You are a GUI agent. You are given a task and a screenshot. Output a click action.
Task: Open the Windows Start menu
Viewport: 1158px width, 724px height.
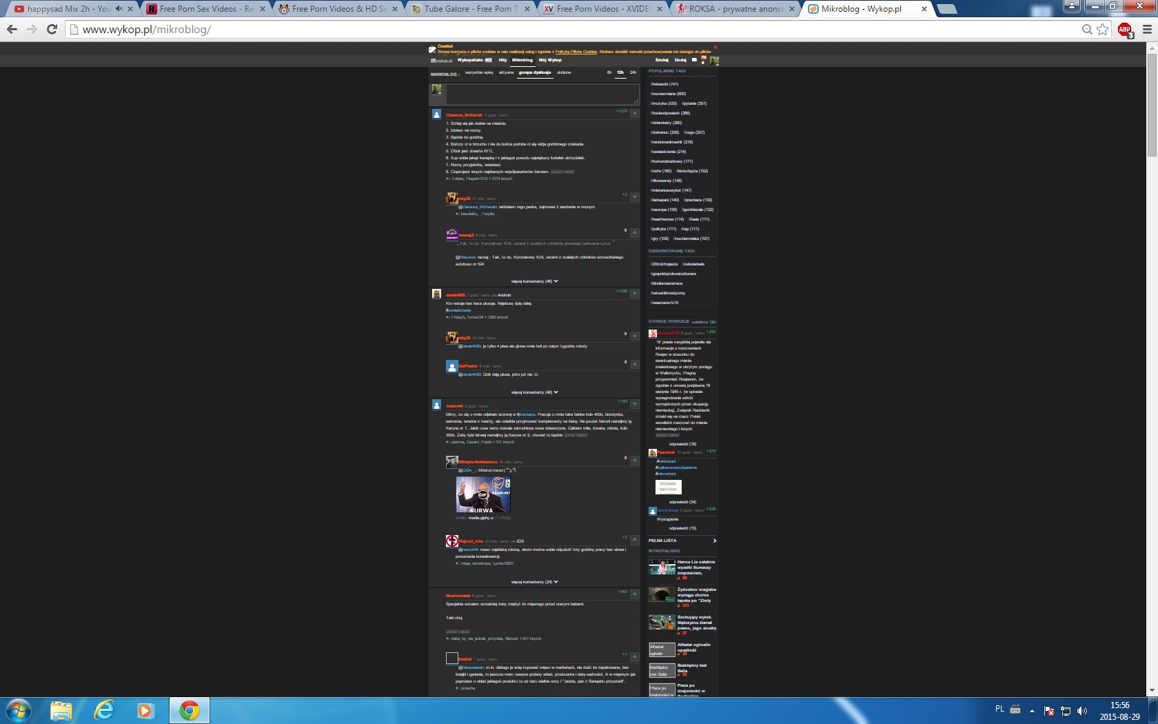(19, 710)
